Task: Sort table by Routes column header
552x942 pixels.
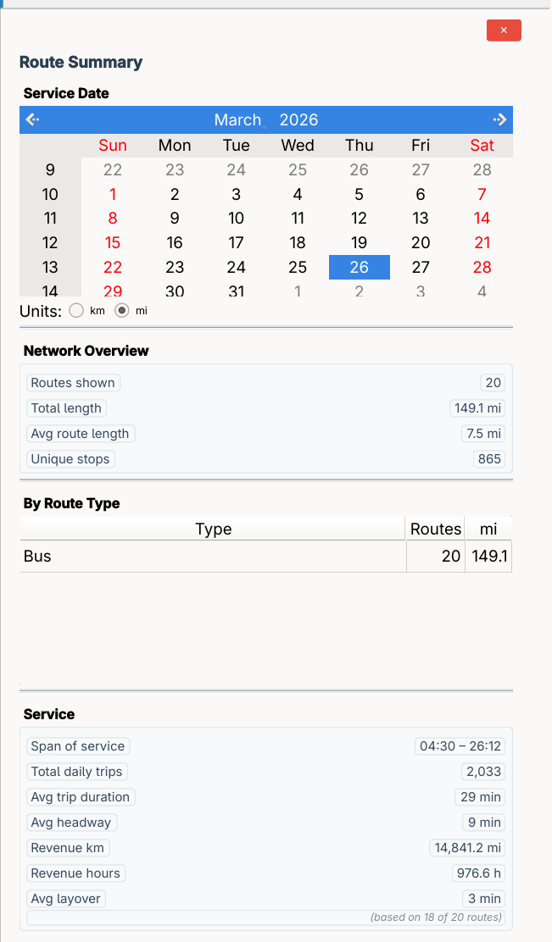Action: point(435,529)
